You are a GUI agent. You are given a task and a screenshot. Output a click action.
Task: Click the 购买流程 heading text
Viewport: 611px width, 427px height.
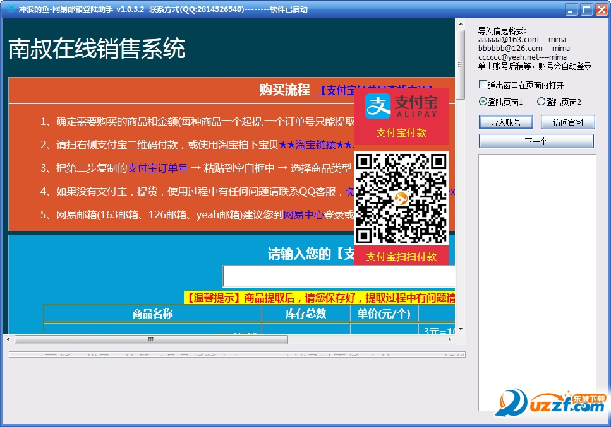284,90
